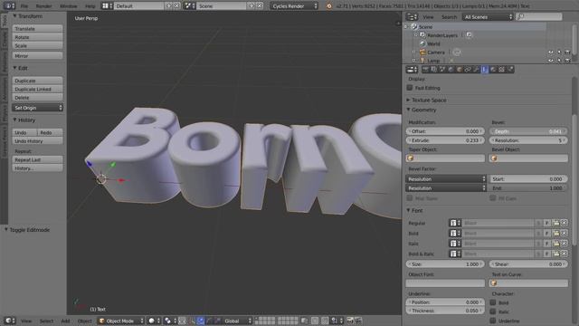Unlink the Regular font with X icon

[564, 223]
